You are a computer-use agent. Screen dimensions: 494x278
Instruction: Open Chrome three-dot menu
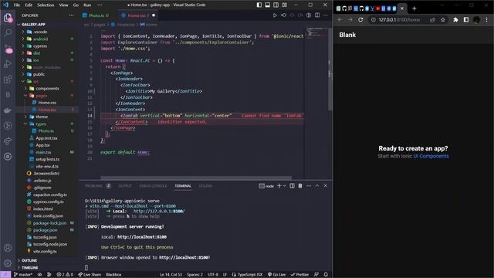(487, 19)
